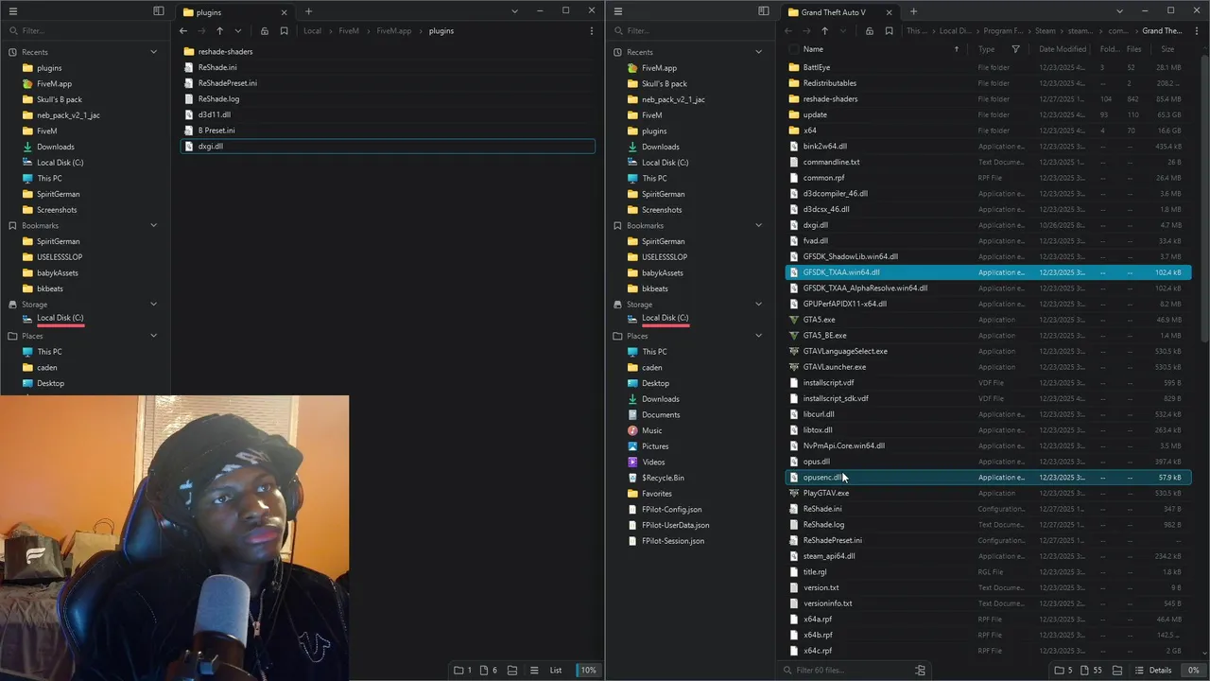1210x681 pixels.
Task: Open filter options icon beside Filter 60 files
Action: tap(920, 671)
